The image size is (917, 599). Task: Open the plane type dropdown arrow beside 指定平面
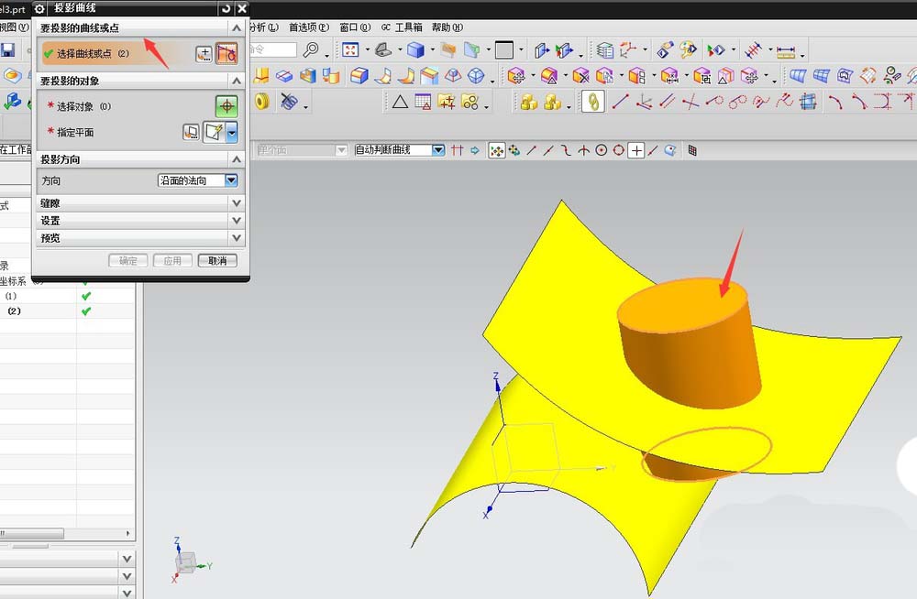232,133
